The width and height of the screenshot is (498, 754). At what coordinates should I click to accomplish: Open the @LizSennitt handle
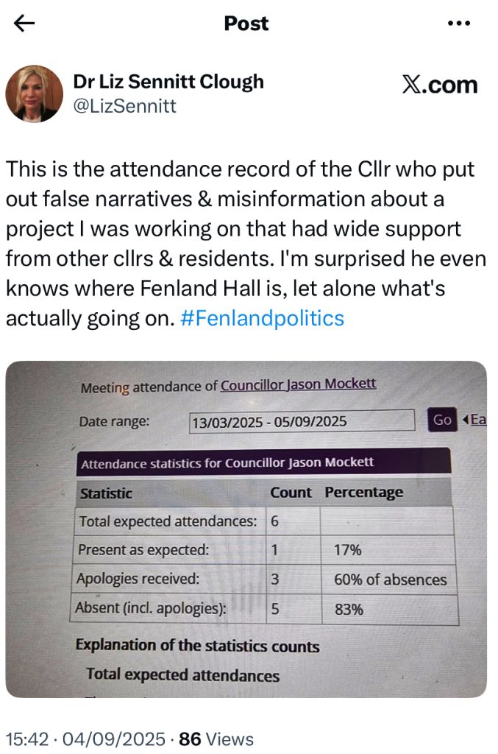pos(124,107)
